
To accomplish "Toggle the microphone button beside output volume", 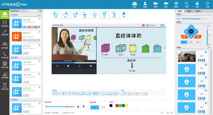I will (84, 107).
